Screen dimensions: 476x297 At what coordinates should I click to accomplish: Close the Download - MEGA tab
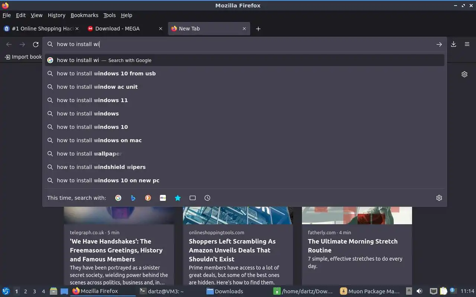coord(161,29)
